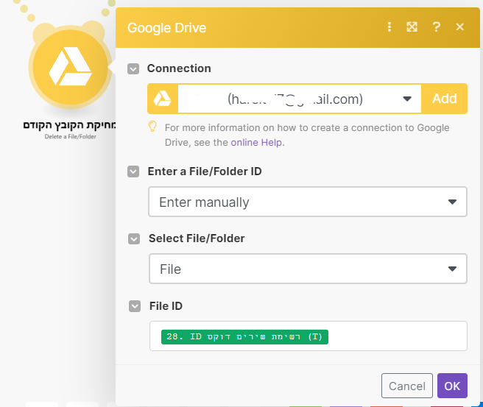Click the 'File ID' label

[x=166, y=306]
